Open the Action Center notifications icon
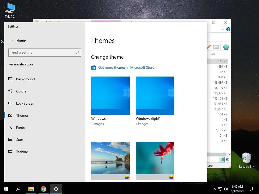 [251, 189]
